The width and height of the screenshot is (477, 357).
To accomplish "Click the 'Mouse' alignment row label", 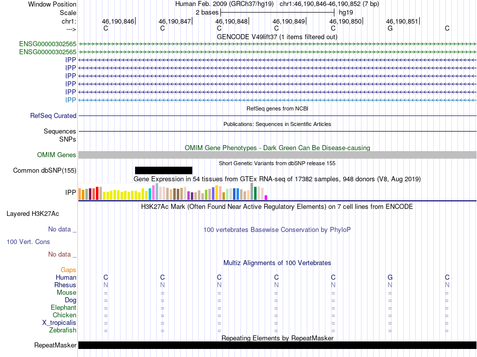I will tap(66, 293).
